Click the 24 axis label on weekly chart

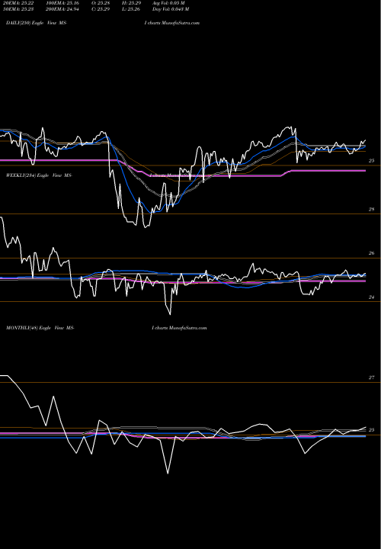372,297
